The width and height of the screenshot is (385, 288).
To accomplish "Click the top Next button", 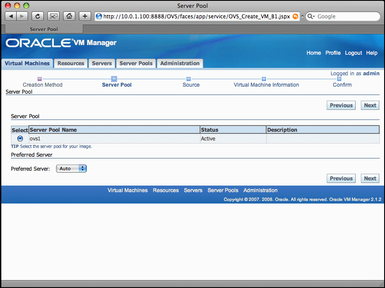I will [370, 105].
